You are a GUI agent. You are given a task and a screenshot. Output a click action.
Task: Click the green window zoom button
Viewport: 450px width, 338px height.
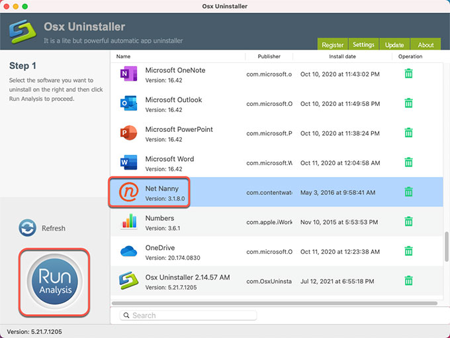click(25, 7)
